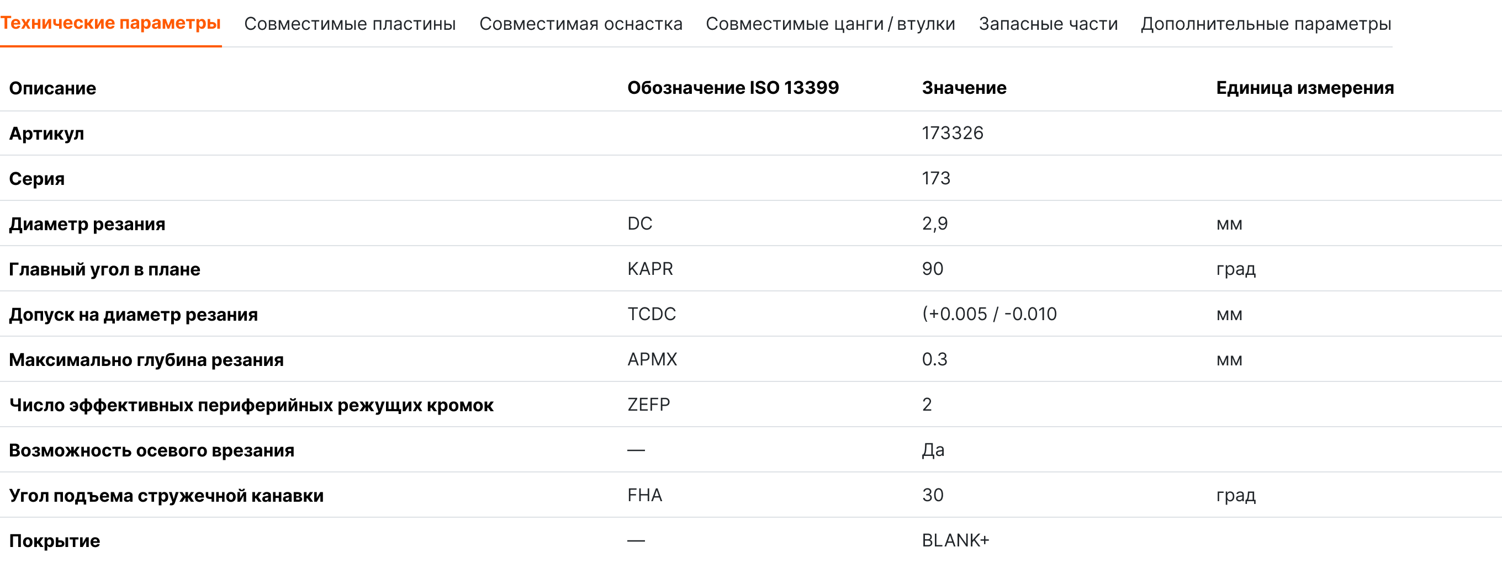Switch to Совместимые пластины tab
The height and width of the screenshot is (563, 1502).
[350, 24]
